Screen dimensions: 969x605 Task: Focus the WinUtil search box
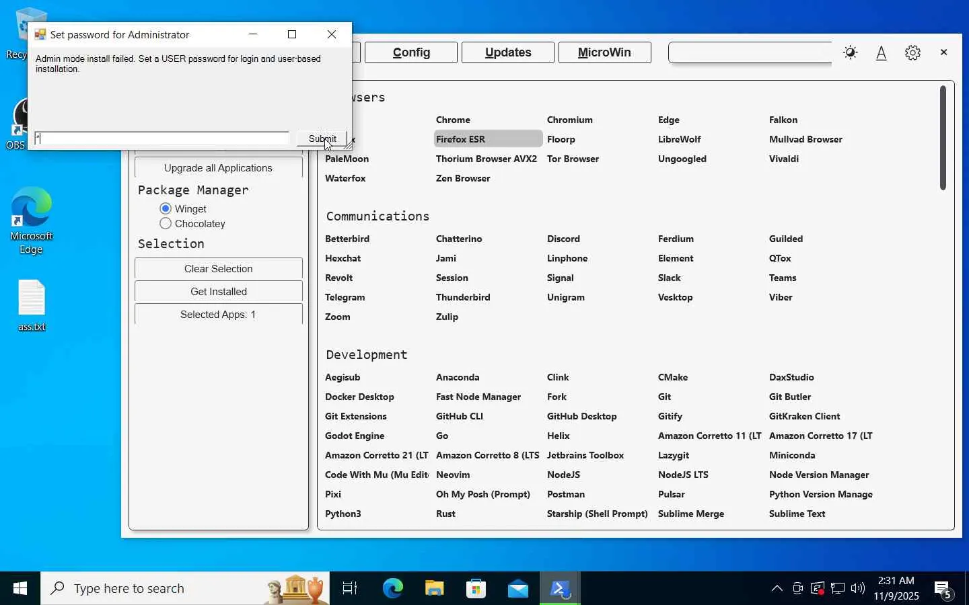coord(750,52)
